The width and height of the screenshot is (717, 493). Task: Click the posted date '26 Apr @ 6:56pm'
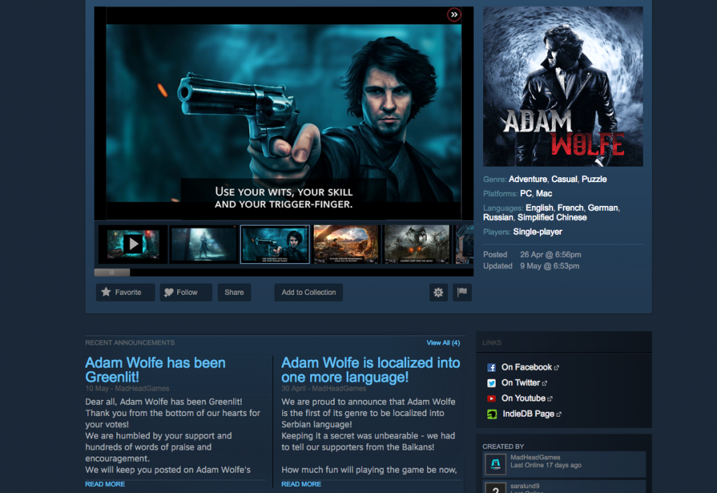(x=550, y=255)
